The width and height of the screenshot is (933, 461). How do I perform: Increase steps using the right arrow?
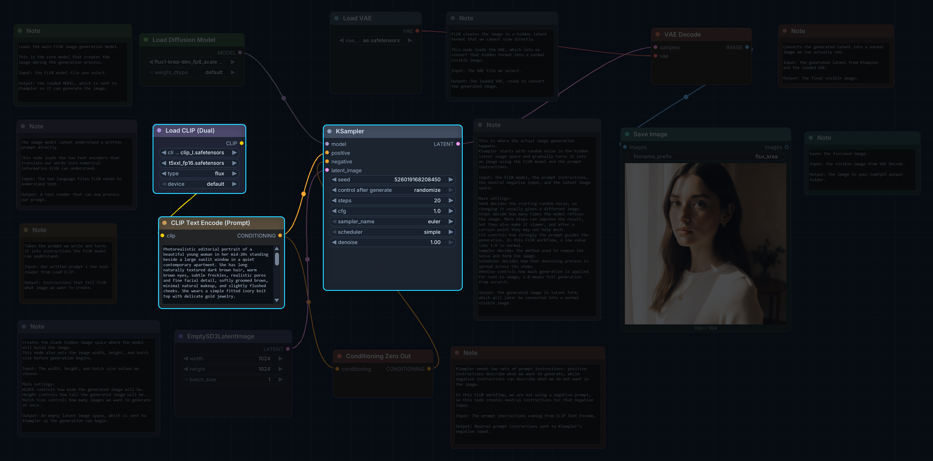coord(451,200)
